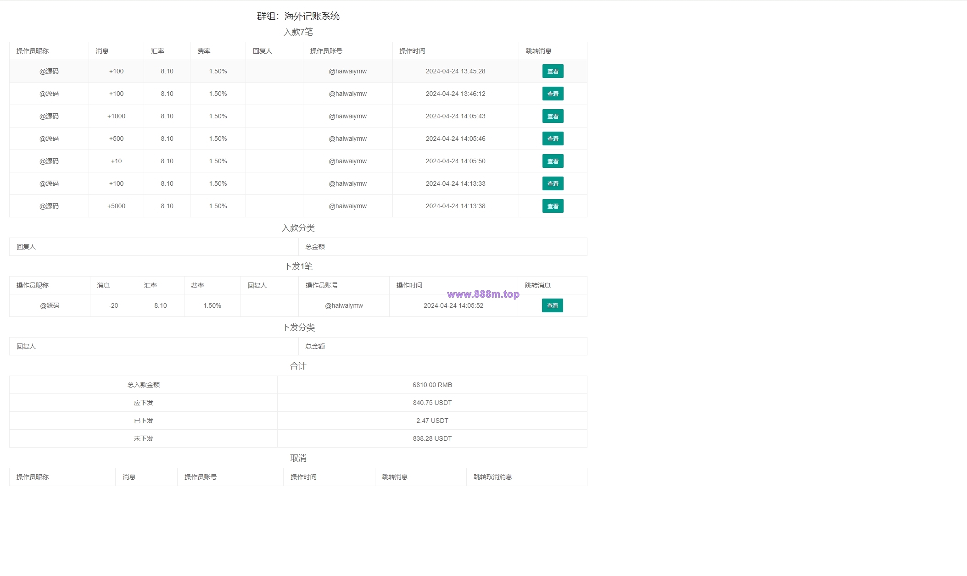Viewport: 967px width, 576px height.
Task: Select the 6810.00 RMB total value
Action: (x=432, y=385)
